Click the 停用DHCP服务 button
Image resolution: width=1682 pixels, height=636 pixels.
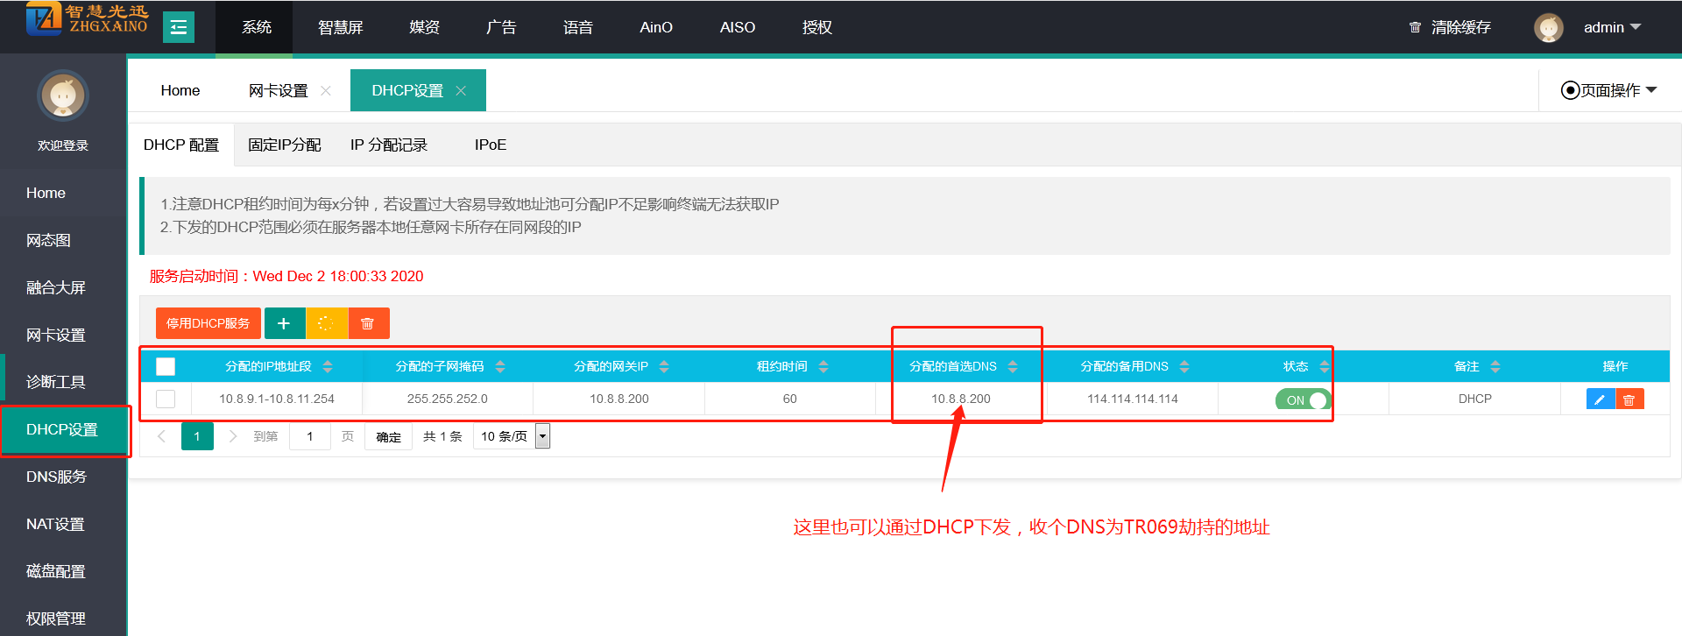[208, 323]
